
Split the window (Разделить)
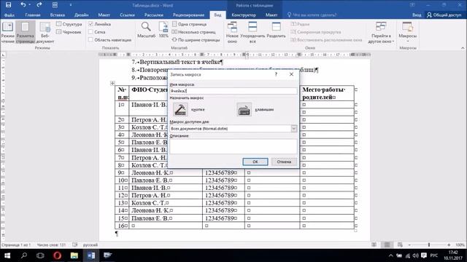point(276,30)
